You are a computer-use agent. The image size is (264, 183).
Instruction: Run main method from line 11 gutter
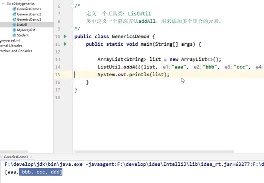[65, 44]
